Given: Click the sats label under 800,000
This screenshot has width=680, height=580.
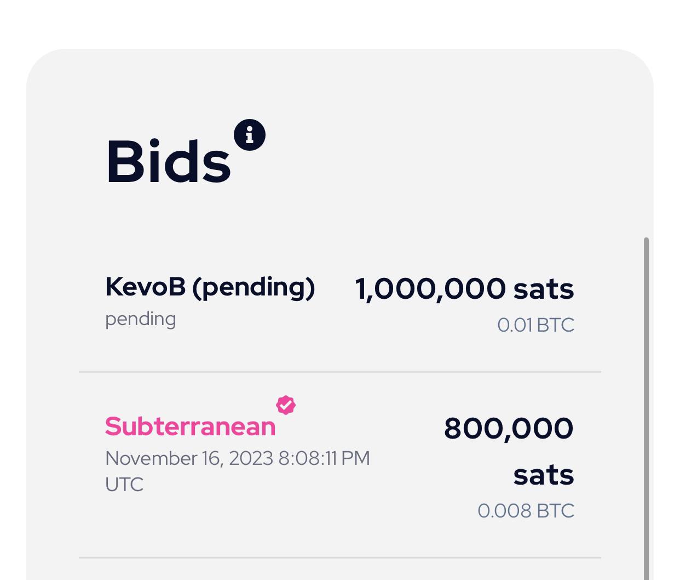Looking at the screenshot, I should (x=544, y=475).
